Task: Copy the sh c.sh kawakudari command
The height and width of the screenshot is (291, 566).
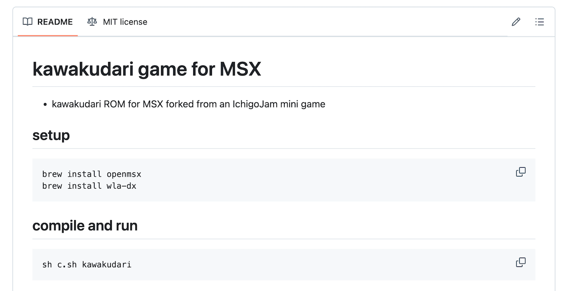Action: click(x=521, y=262)
